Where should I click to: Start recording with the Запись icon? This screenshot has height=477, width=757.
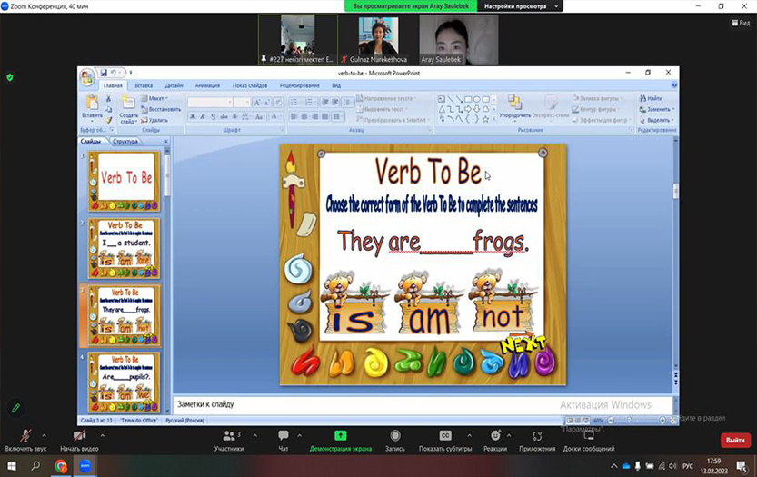pos(395,437)
